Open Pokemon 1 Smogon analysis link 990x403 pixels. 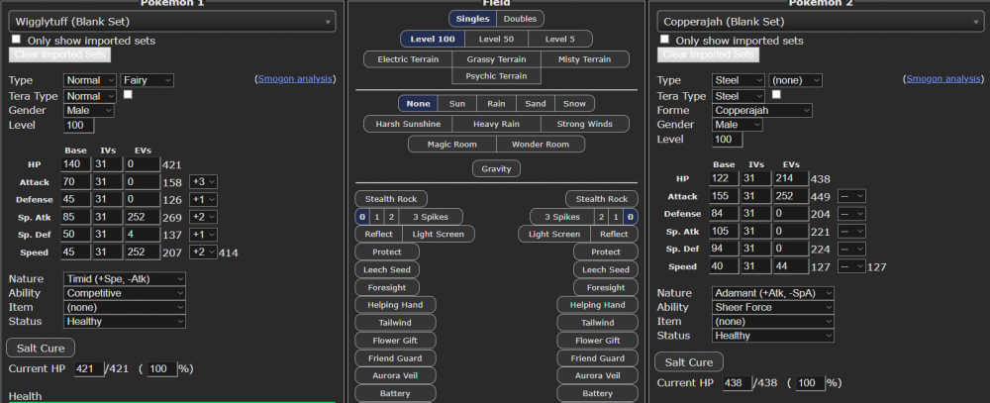coord(295,79)
